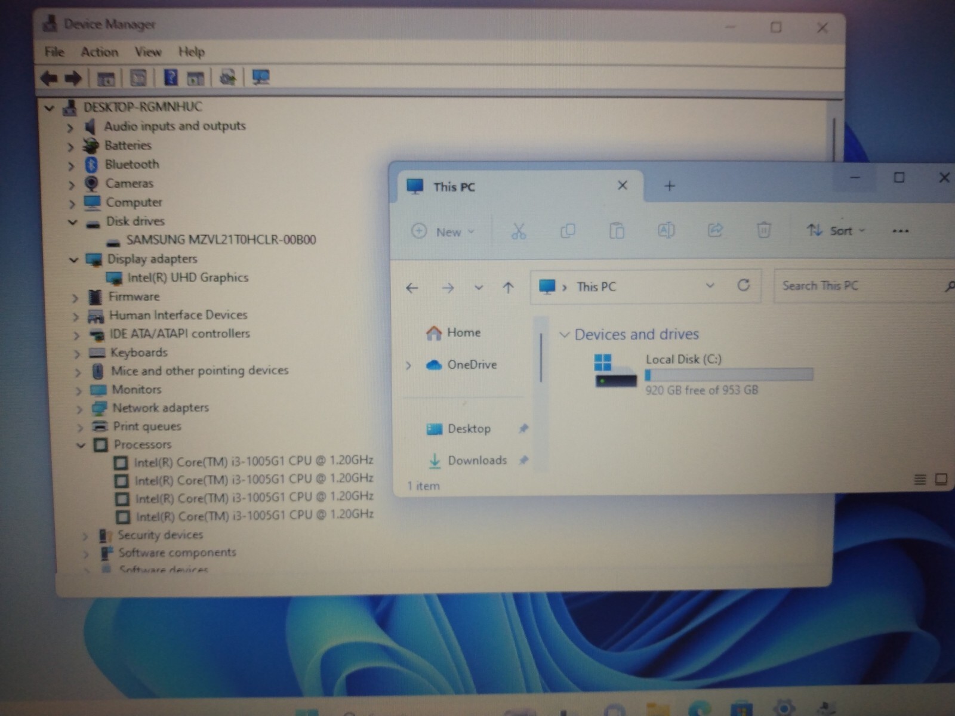
Task: Open Downloads quick access folder
Action: pyautogui.click(x=468, y=461)
